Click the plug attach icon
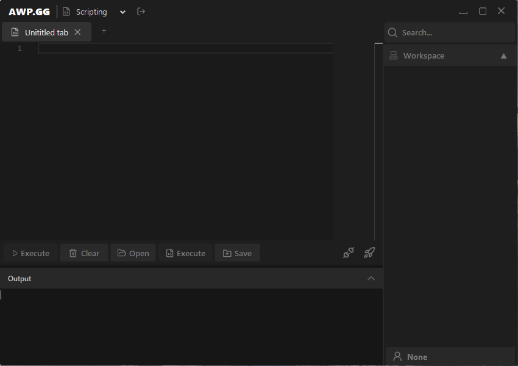This screenshot has width=518, height=366. pos(349,253)
